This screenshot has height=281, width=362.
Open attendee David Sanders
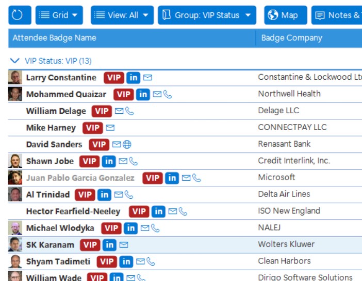point(54,145)
